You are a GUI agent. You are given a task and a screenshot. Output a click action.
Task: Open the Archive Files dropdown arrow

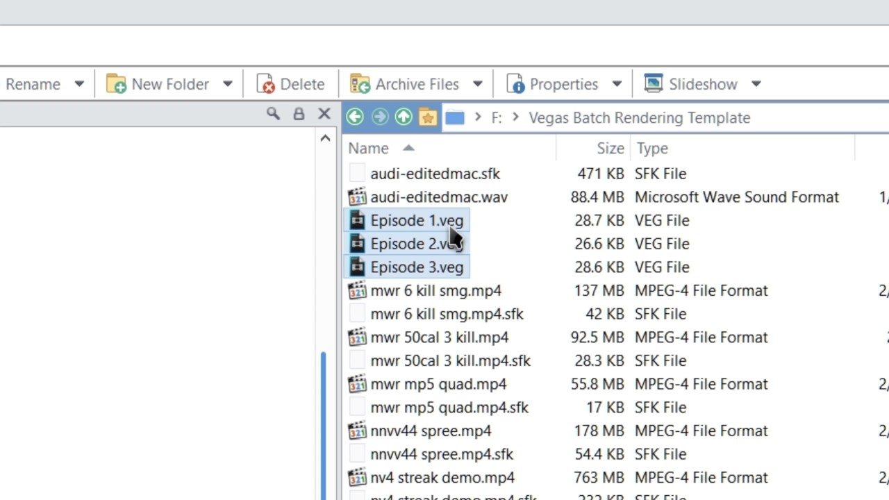(x=478, y=84)
